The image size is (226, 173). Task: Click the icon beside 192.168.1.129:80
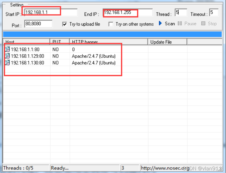(x=7, y=56)
